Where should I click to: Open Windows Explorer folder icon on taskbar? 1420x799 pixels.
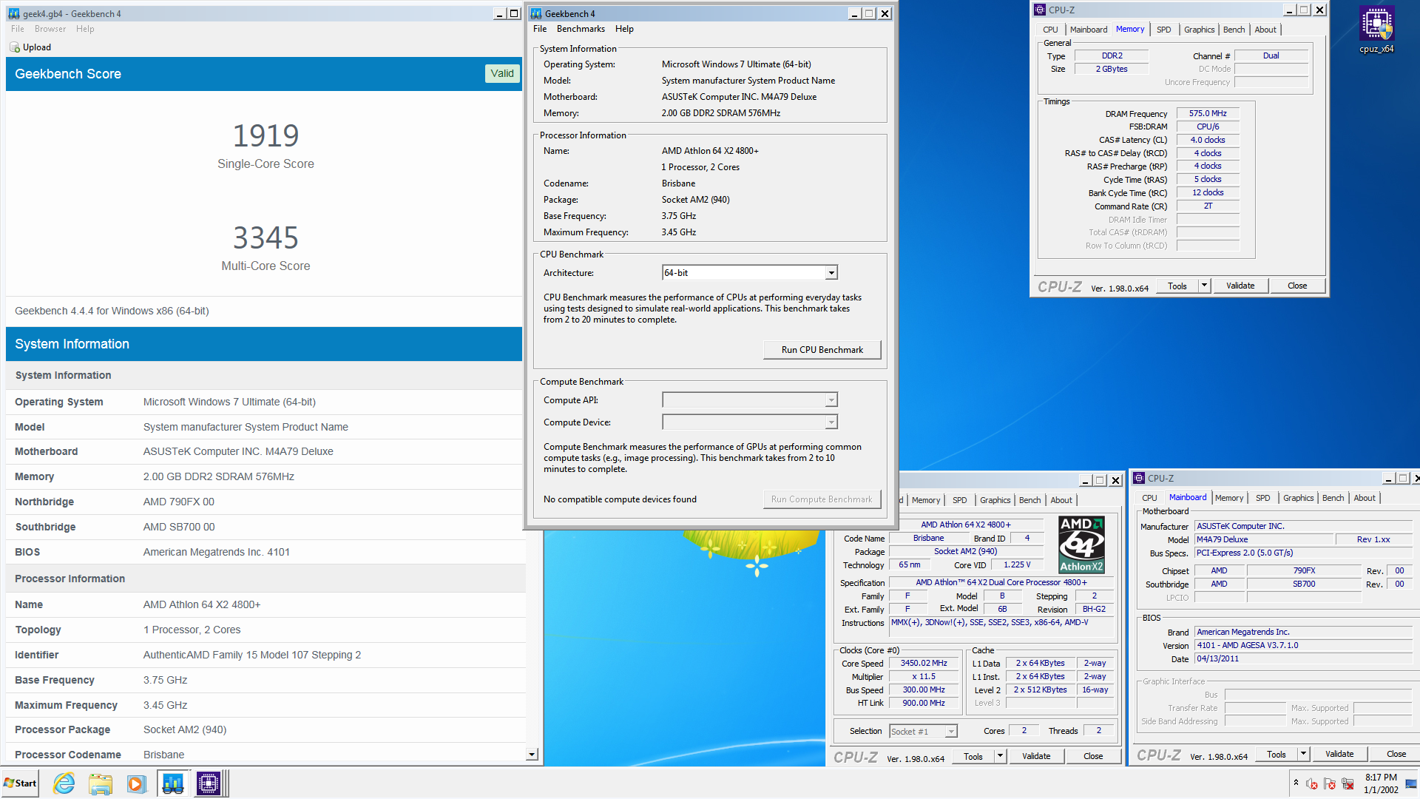101,783
